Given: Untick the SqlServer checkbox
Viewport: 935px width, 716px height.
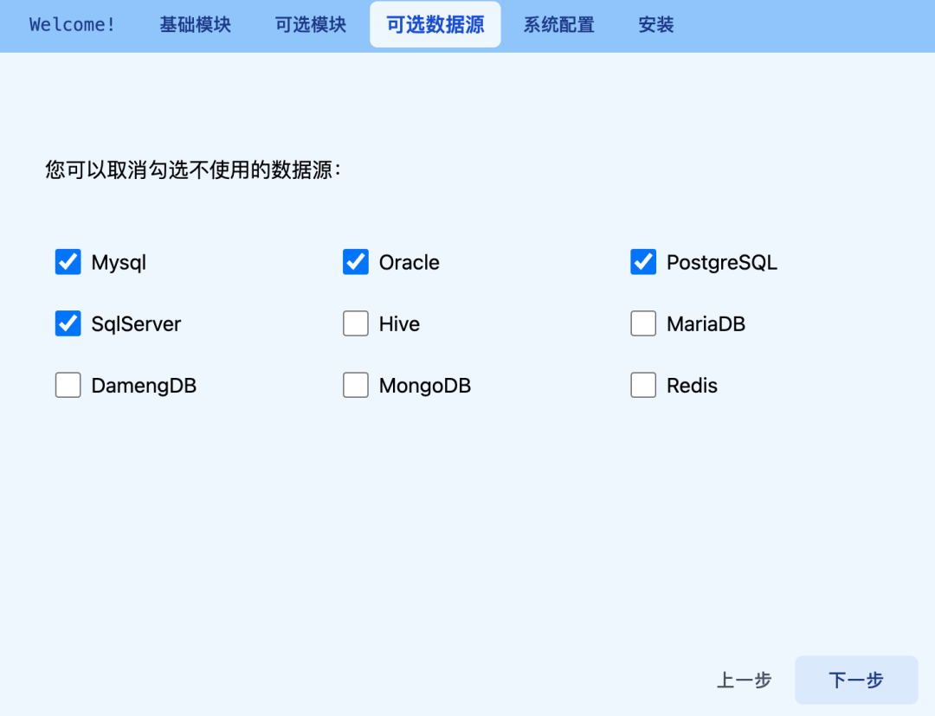Looking at the screenshot, I should point(68,323).
